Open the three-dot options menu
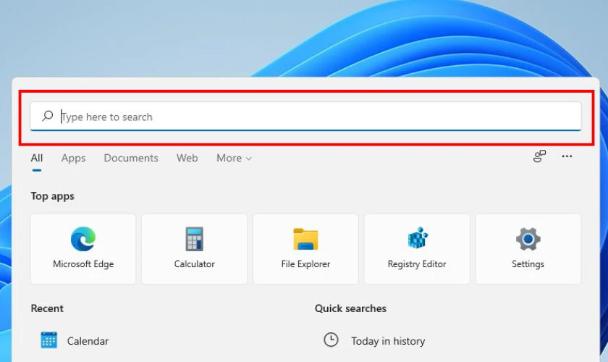This screenshot has width=608, height=362. (567, 156)
